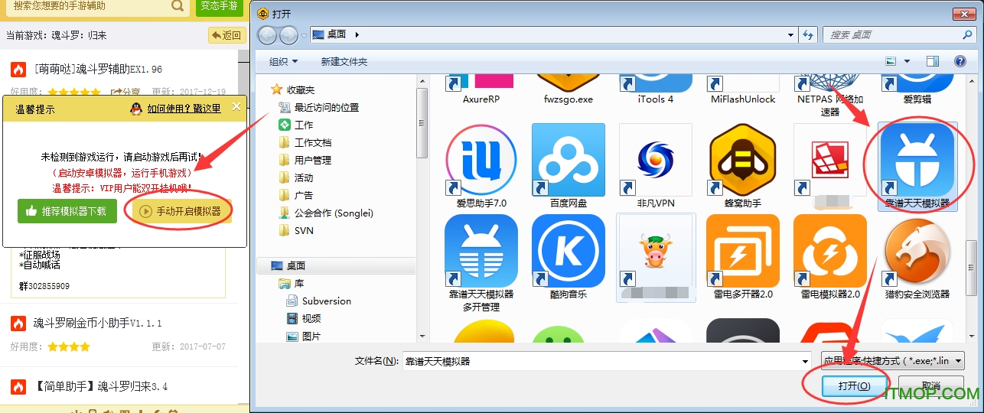
Task: Click the search magnifier in 手游辅助 box
Action: tap(178, 6)
